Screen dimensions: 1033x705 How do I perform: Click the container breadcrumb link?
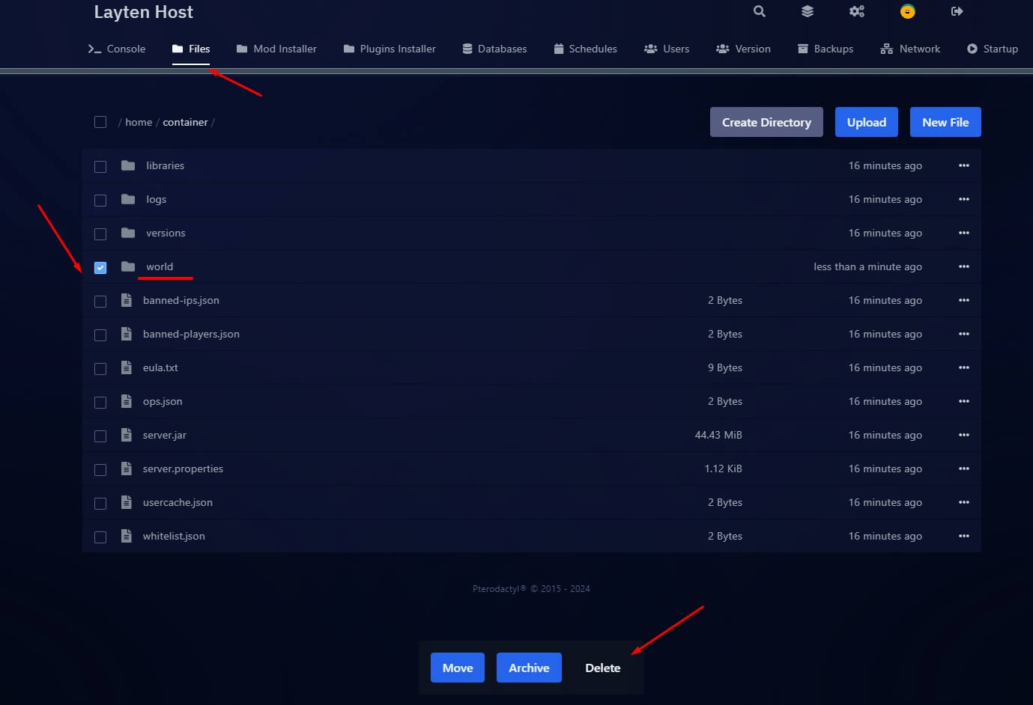185,122
